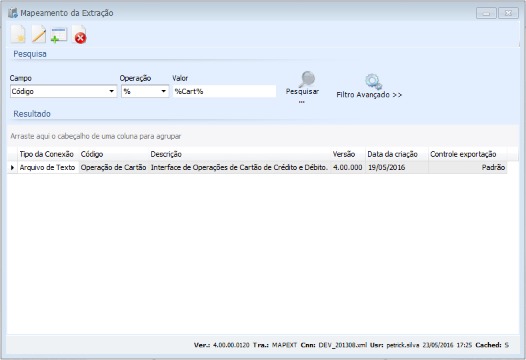Click the window title bar app icon
This screenshot has height=360, width=526.
12,13
